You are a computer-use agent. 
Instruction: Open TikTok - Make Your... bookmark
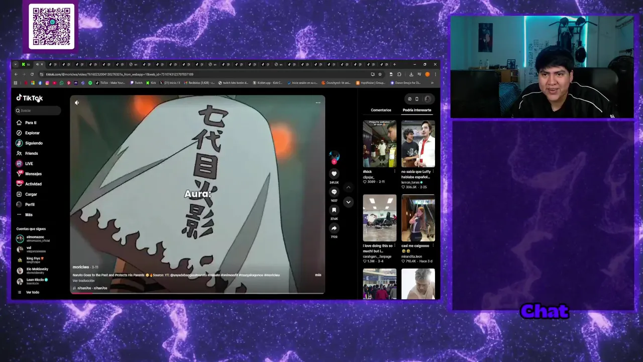pyautogui.click(x=110, y=83)
